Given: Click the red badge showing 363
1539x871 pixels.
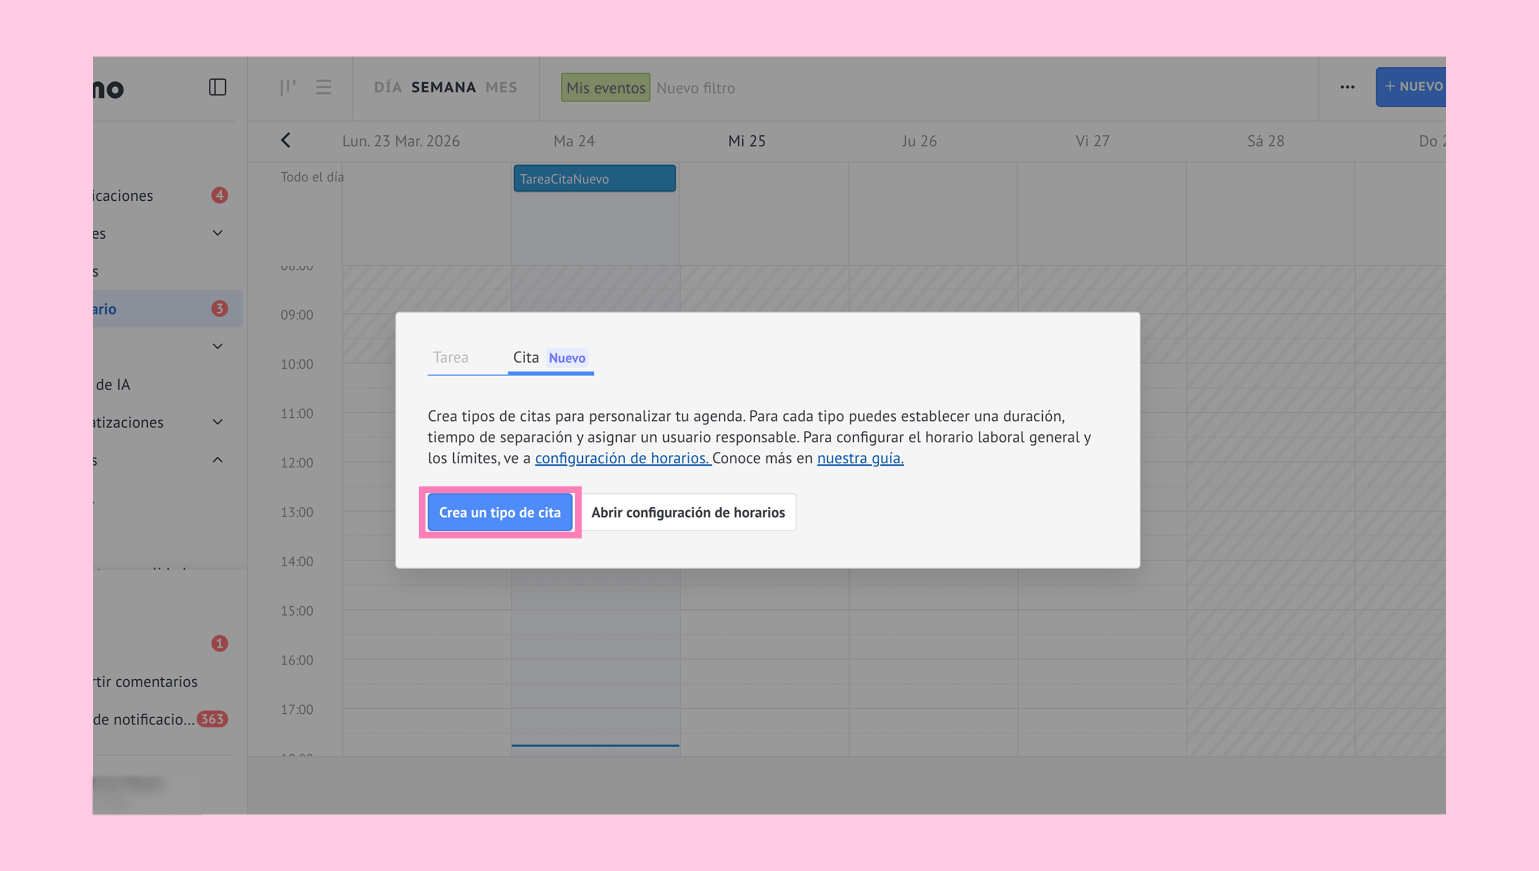Looking at the screenshot, I should pyautogui.click(x=212, y=719).
